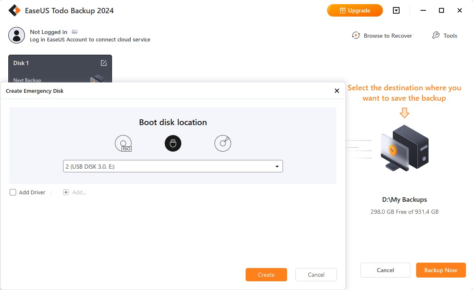Click Log in EaseUS Account text

pyautogui.click(x=90, y=39)
